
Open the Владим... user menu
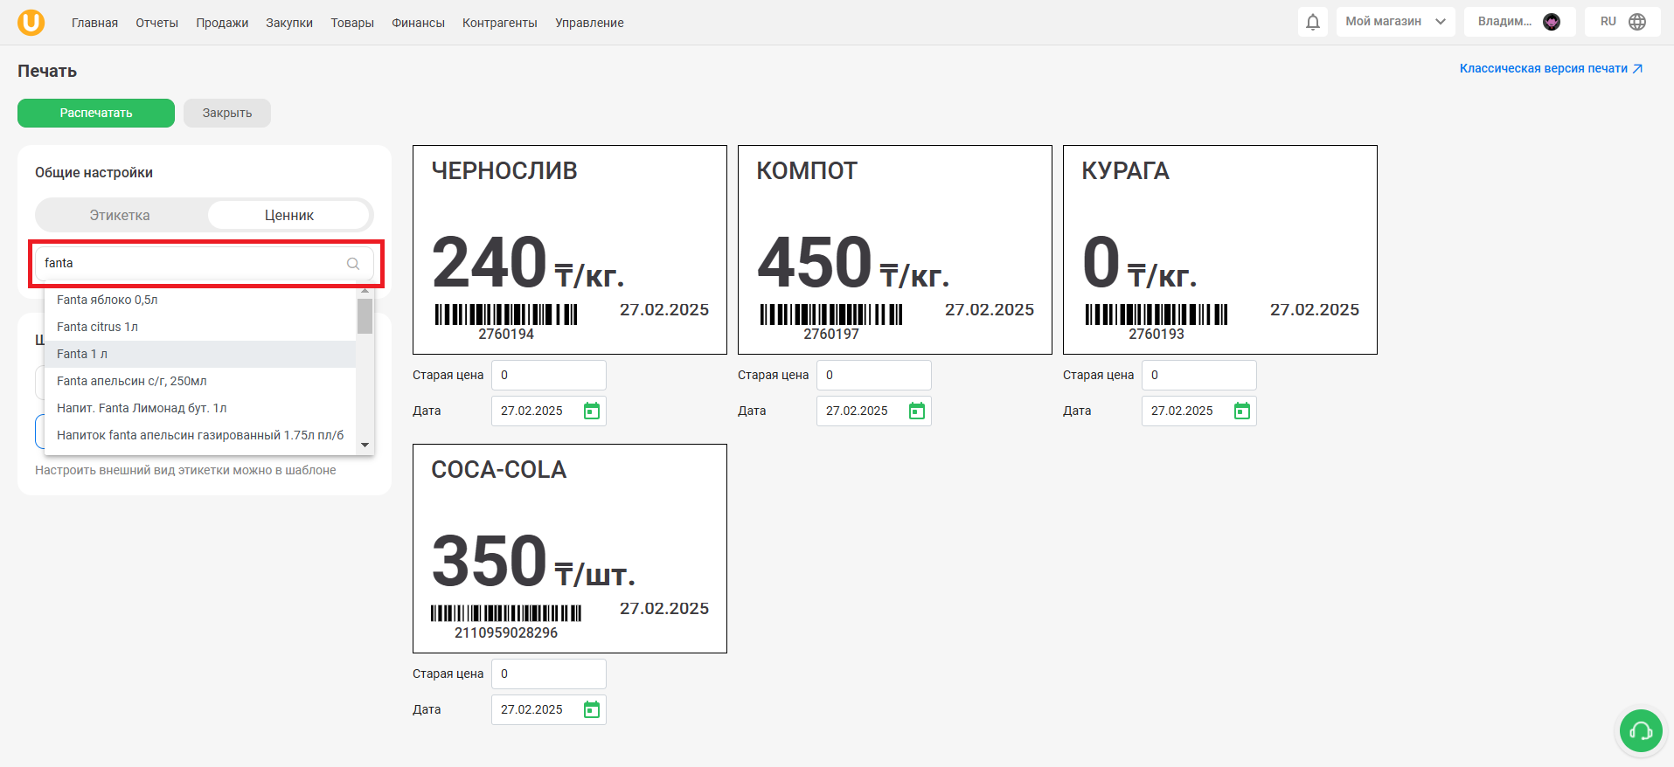coord(1520,22)
